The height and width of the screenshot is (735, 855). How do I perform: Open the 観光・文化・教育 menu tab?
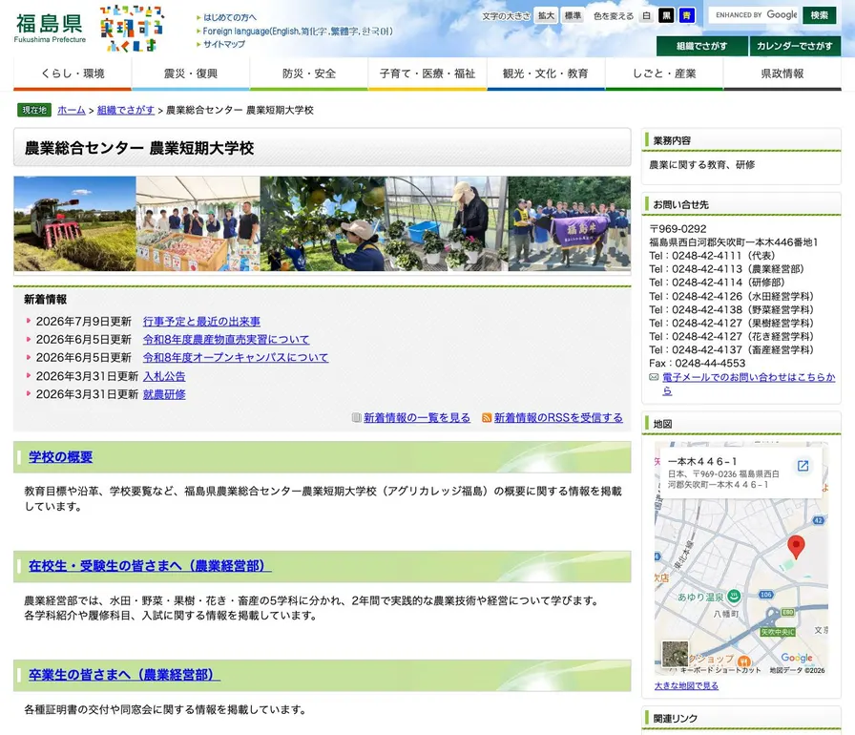[546, 73]
